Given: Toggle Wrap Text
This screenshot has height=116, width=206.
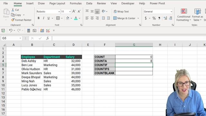Looking at the screenshot, I should point(121,12).
